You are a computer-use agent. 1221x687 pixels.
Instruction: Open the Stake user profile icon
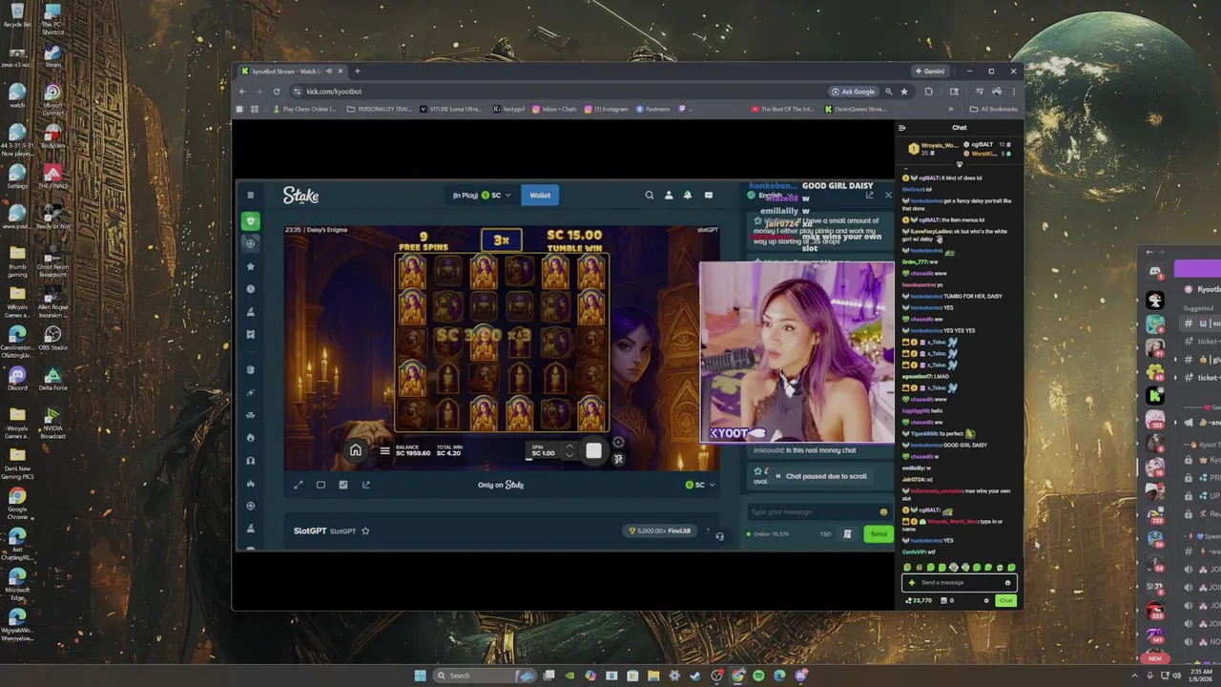click(x=669, y=196)
